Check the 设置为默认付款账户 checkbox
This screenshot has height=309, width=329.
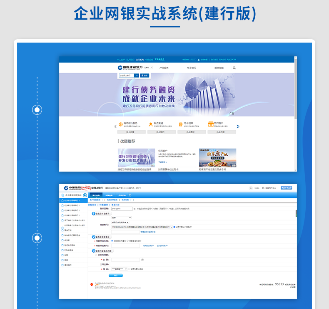pos(174,227)
